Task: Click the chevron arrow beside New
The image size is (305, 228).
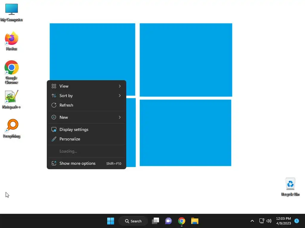Action: 120,117
